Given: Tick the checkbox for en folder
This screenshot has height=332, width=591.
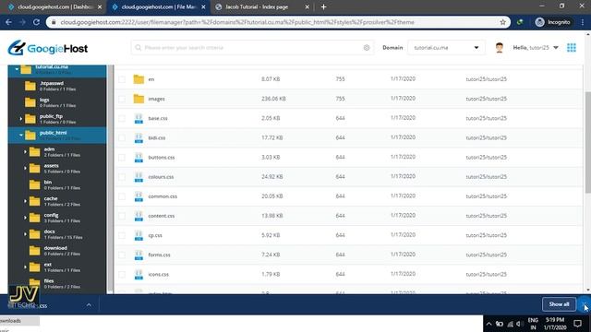Looking at the screenshot, I should click(x=122, y=79).
